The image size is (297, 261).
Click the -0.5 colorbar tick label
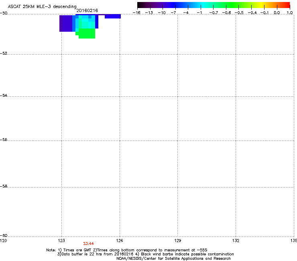coord(239,13)
